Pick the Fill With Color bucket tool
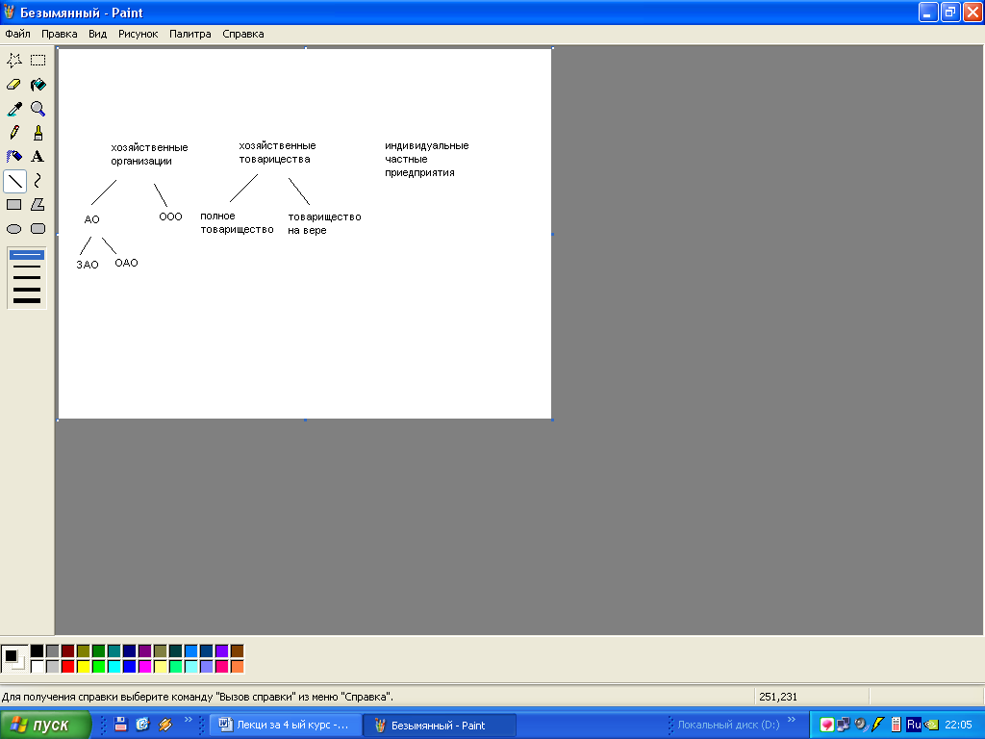Screen dimensions: 985x739 38,85
